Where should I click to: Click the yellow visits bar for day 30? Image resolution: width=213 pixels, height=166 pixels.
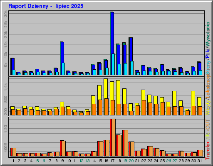point(193,98)
